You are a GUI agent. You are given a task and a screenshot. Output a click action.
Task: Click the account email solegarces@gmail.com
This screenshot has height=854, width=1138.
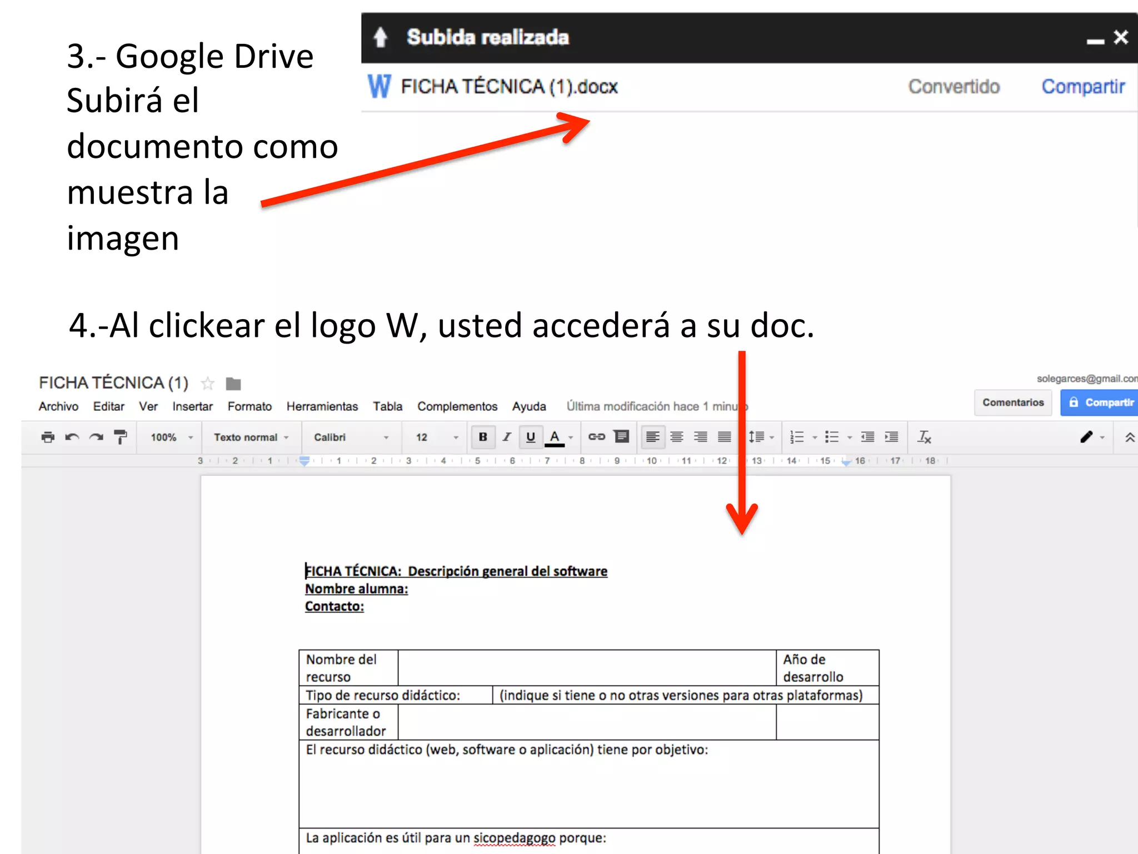[1087, 379]
